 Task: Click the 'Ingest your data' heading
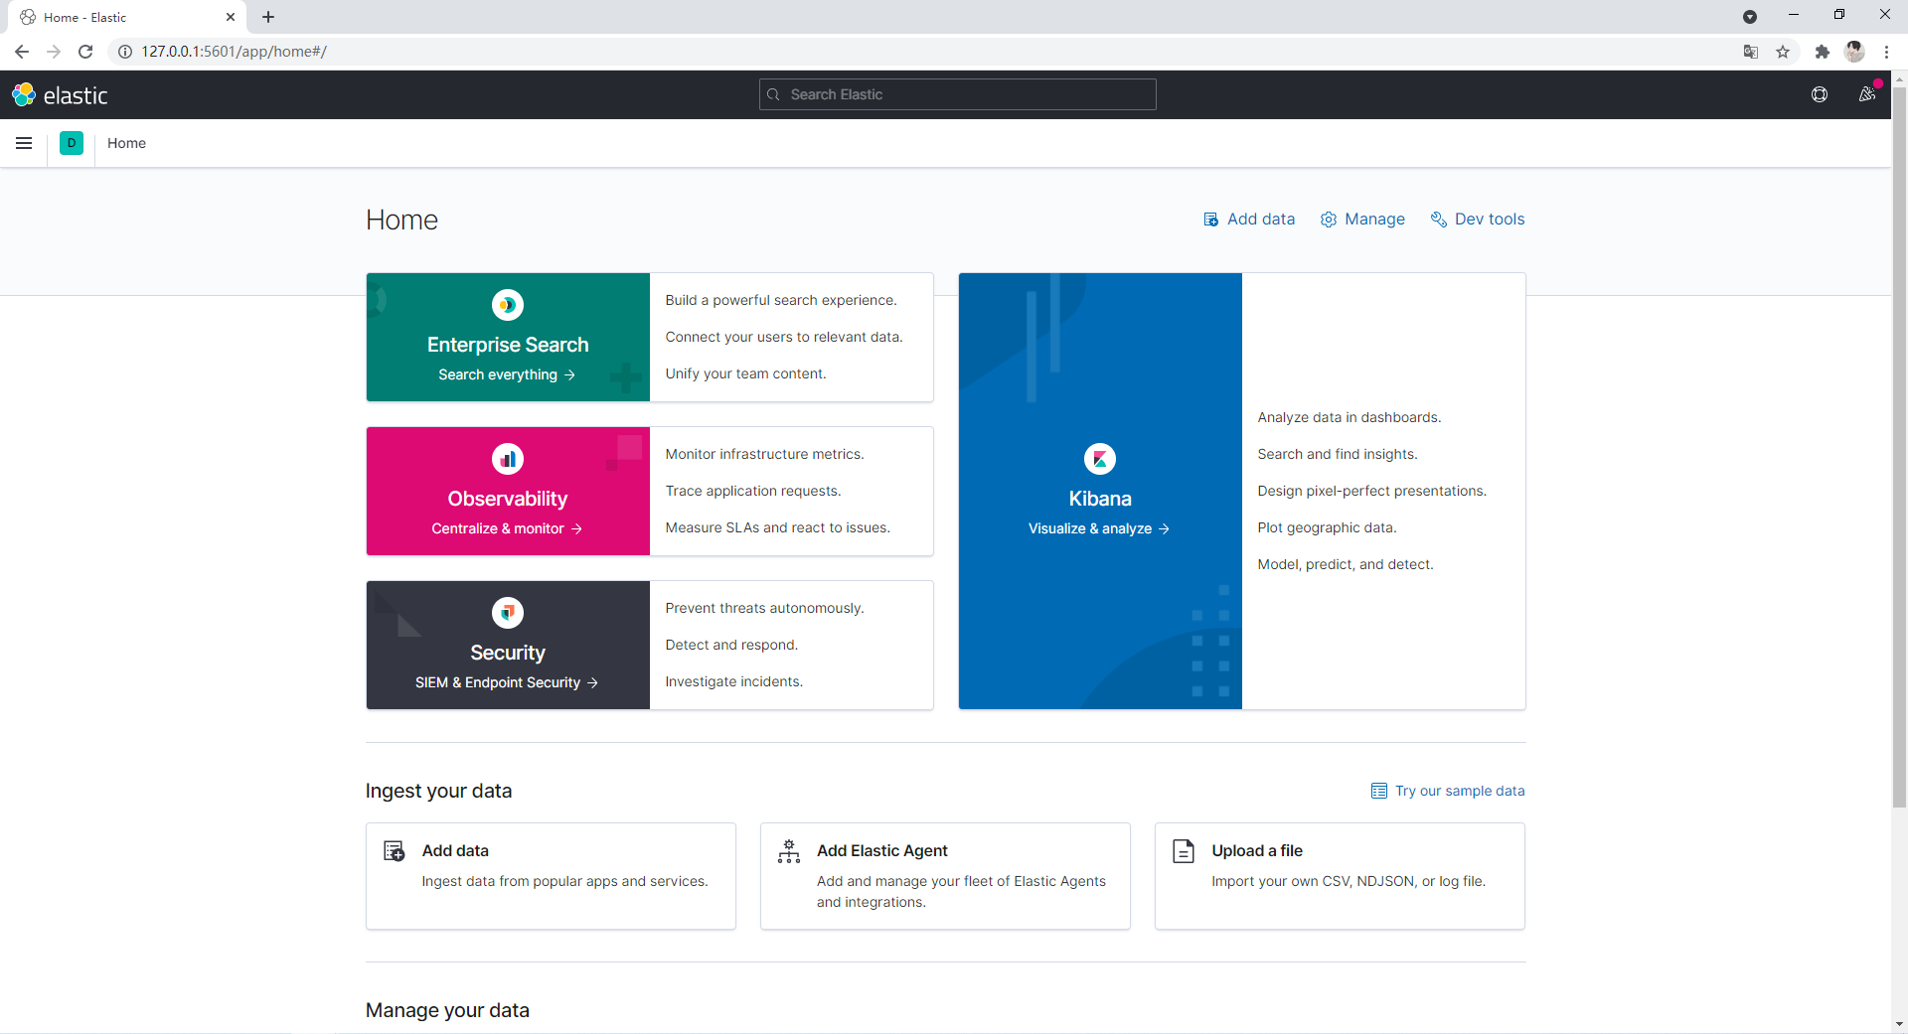point(438,791)
